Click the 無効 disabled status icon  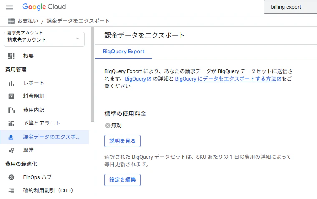[107, 125]
